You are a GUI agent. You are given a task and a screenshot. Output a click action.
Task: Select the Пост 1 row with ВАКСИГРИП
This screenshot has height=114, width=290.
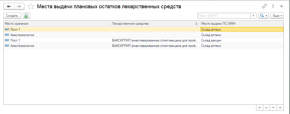[x=144, y=40]
